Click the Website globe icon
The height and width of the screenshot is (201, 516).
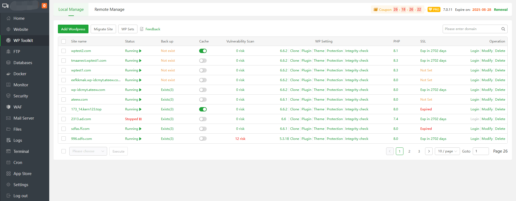pos(8,29)
